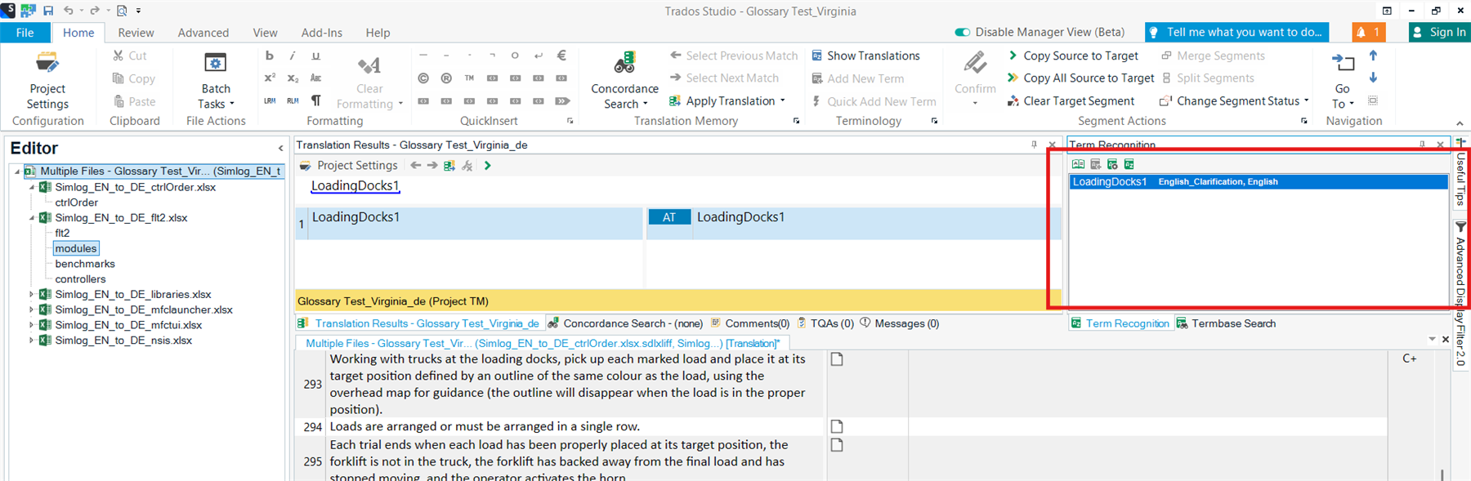View term details in Term Recognition
Screen dimensions: 1471x481
pyautogui.click(x=1078, y=165)
